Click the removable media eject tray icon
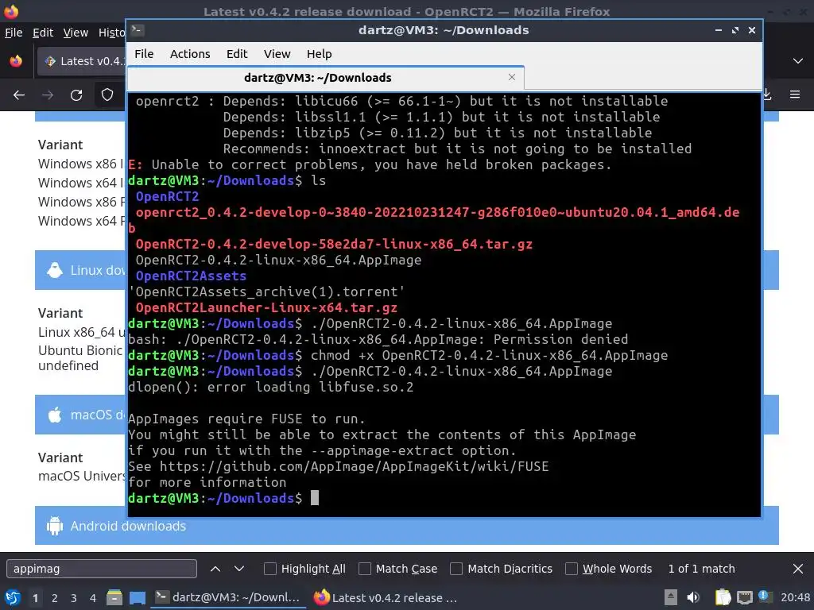Image resolution: width=814 pixels, height=610 pixels. (x=671, y=597)
